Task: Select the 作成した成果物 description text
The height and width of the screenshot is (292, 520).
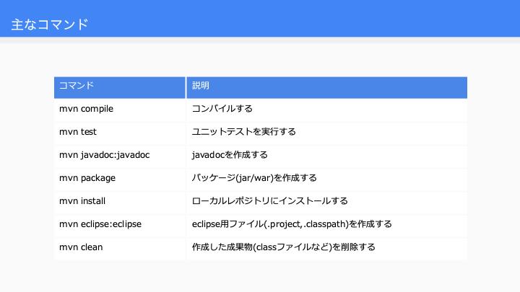Action: 283,247
